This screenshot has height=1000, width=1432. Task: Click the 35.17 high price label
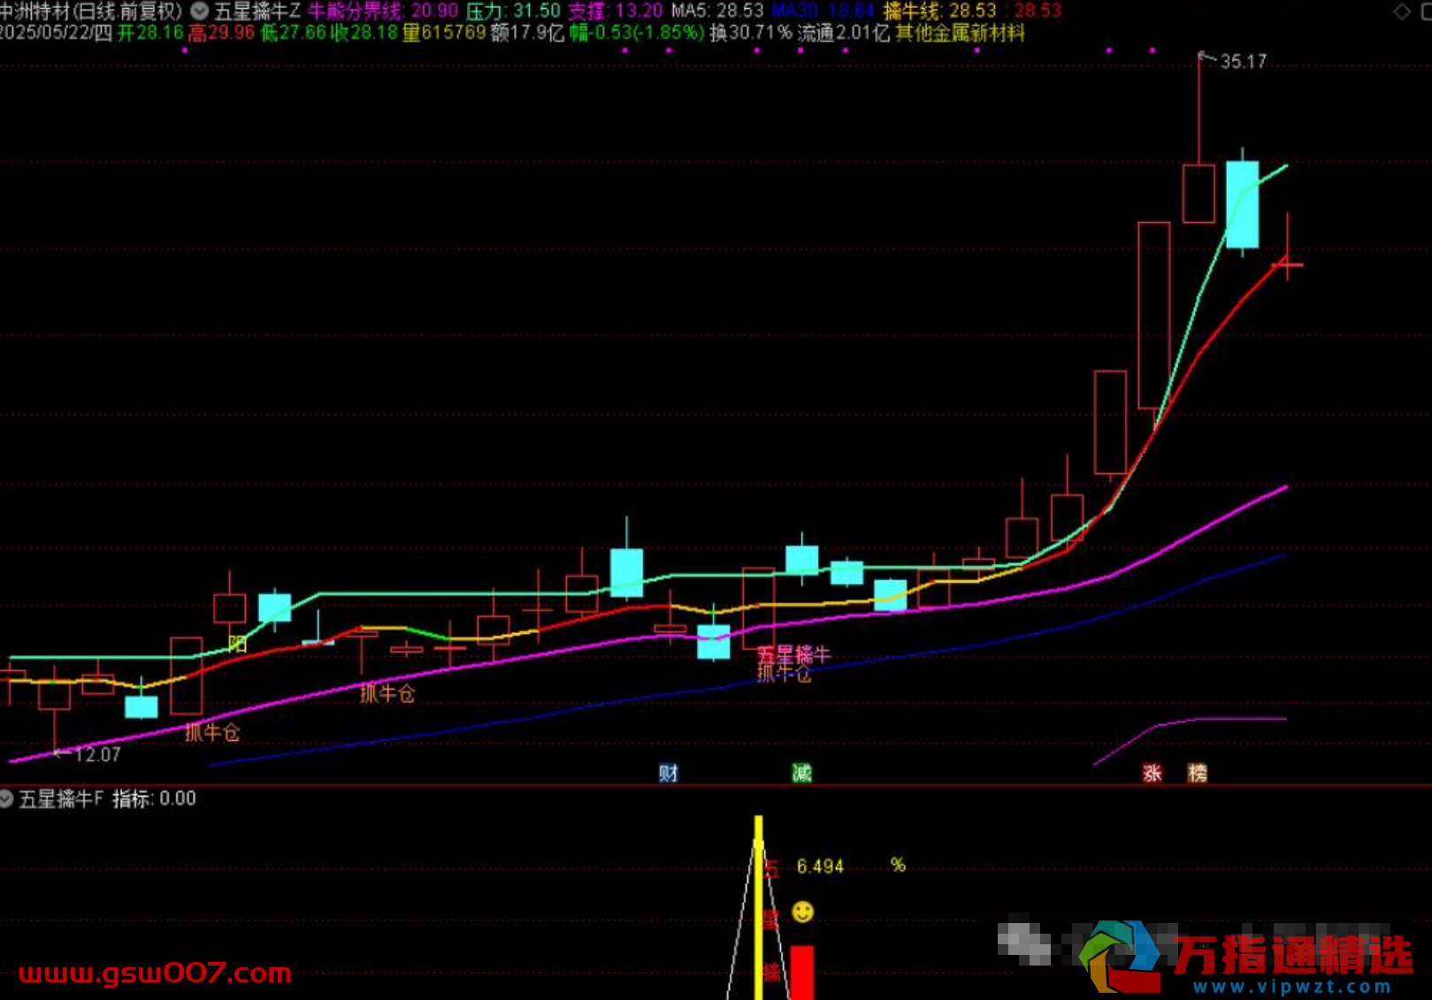[x=1243, y=61]
